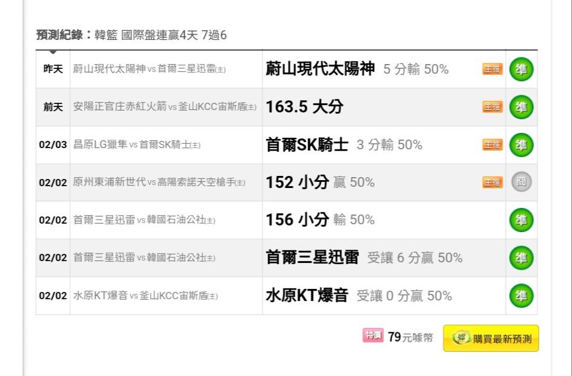Click orange 主推 tag in 首爾SK騎士 row
This screenshot has height=376, width=572.
click(493, 144)
